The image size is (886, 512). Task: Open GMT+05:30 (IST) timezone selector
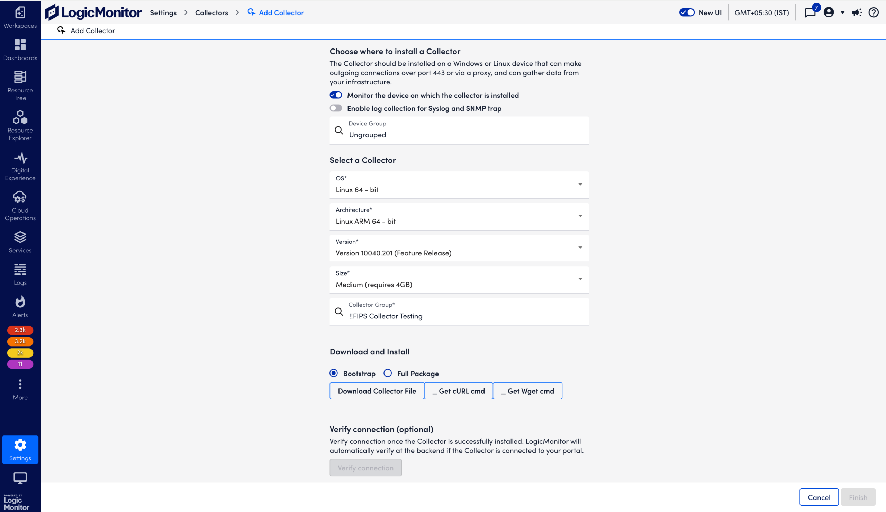coord(762,12)
